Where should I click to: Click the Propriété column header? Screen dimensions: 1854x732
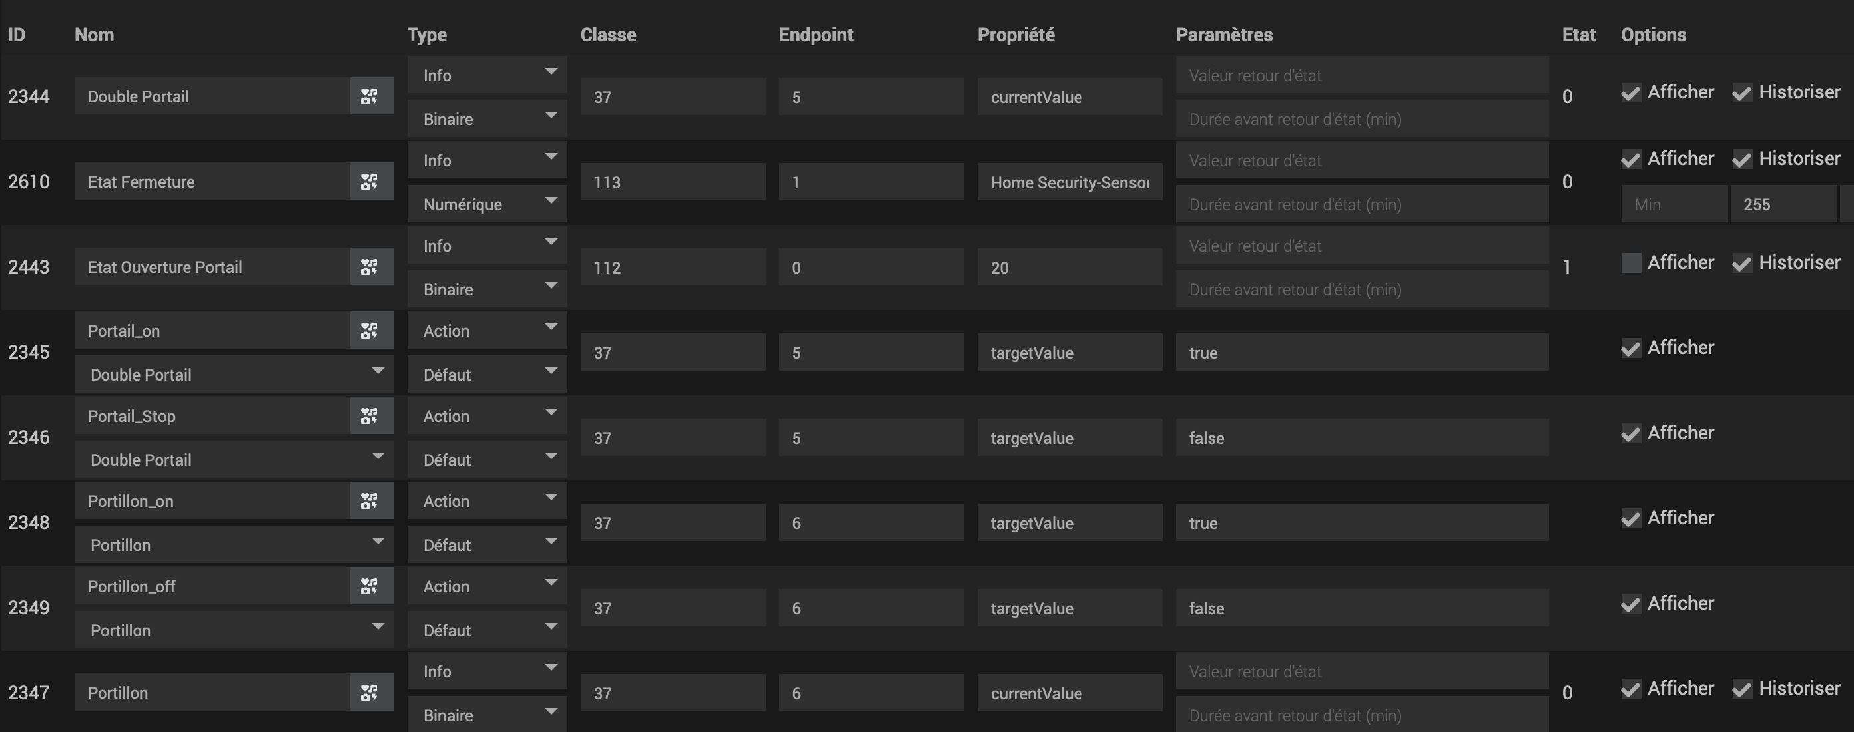1016,35
